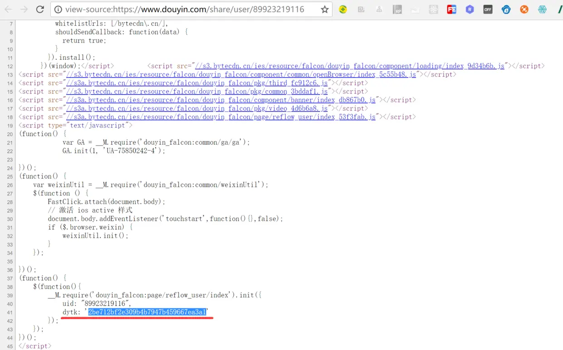Click the shouldSendCallback function line
This screenshot has width=563, height=350.
pos(121,32)
